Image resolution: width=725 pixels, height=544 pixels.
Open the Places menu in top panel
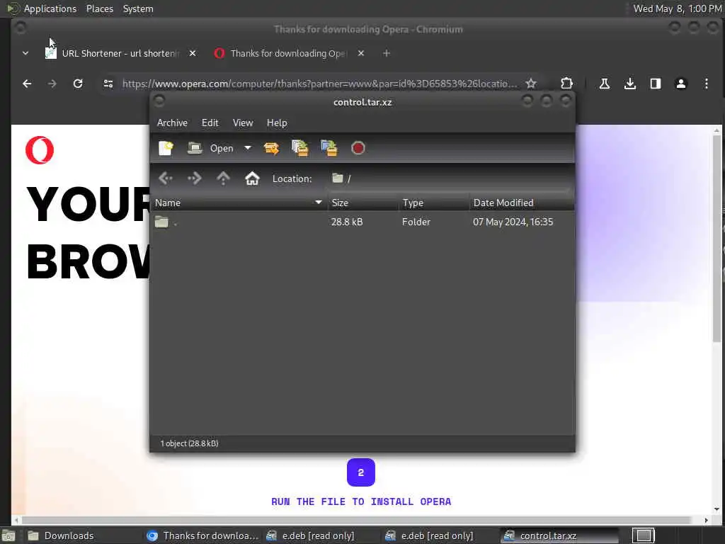(x=100, y=8)
